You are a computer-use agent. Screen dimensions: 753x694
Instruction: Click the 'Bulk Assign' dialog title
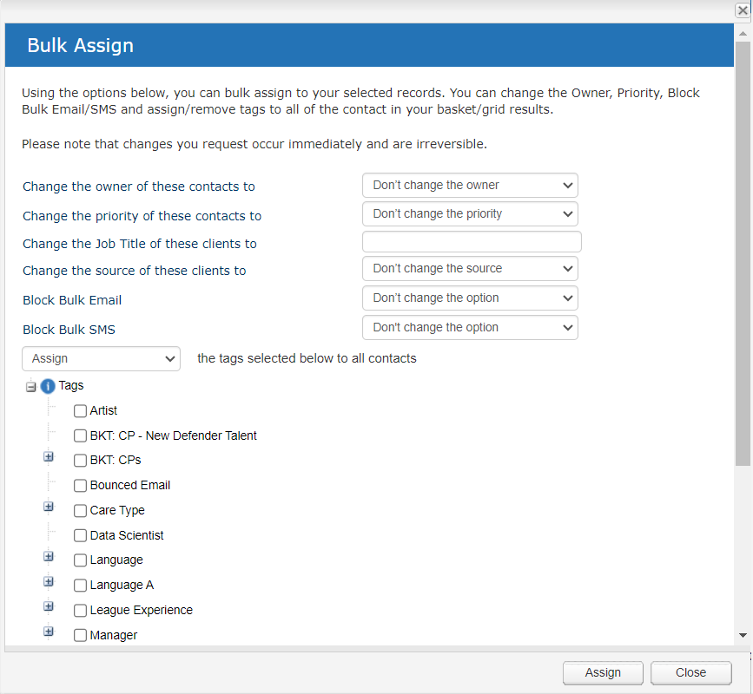80,46
